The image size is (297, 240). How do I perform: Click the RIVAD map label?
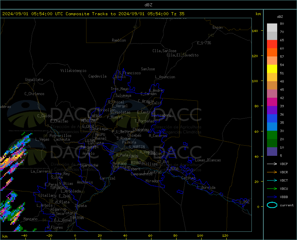pyautogui.click(x=136, y=163)
